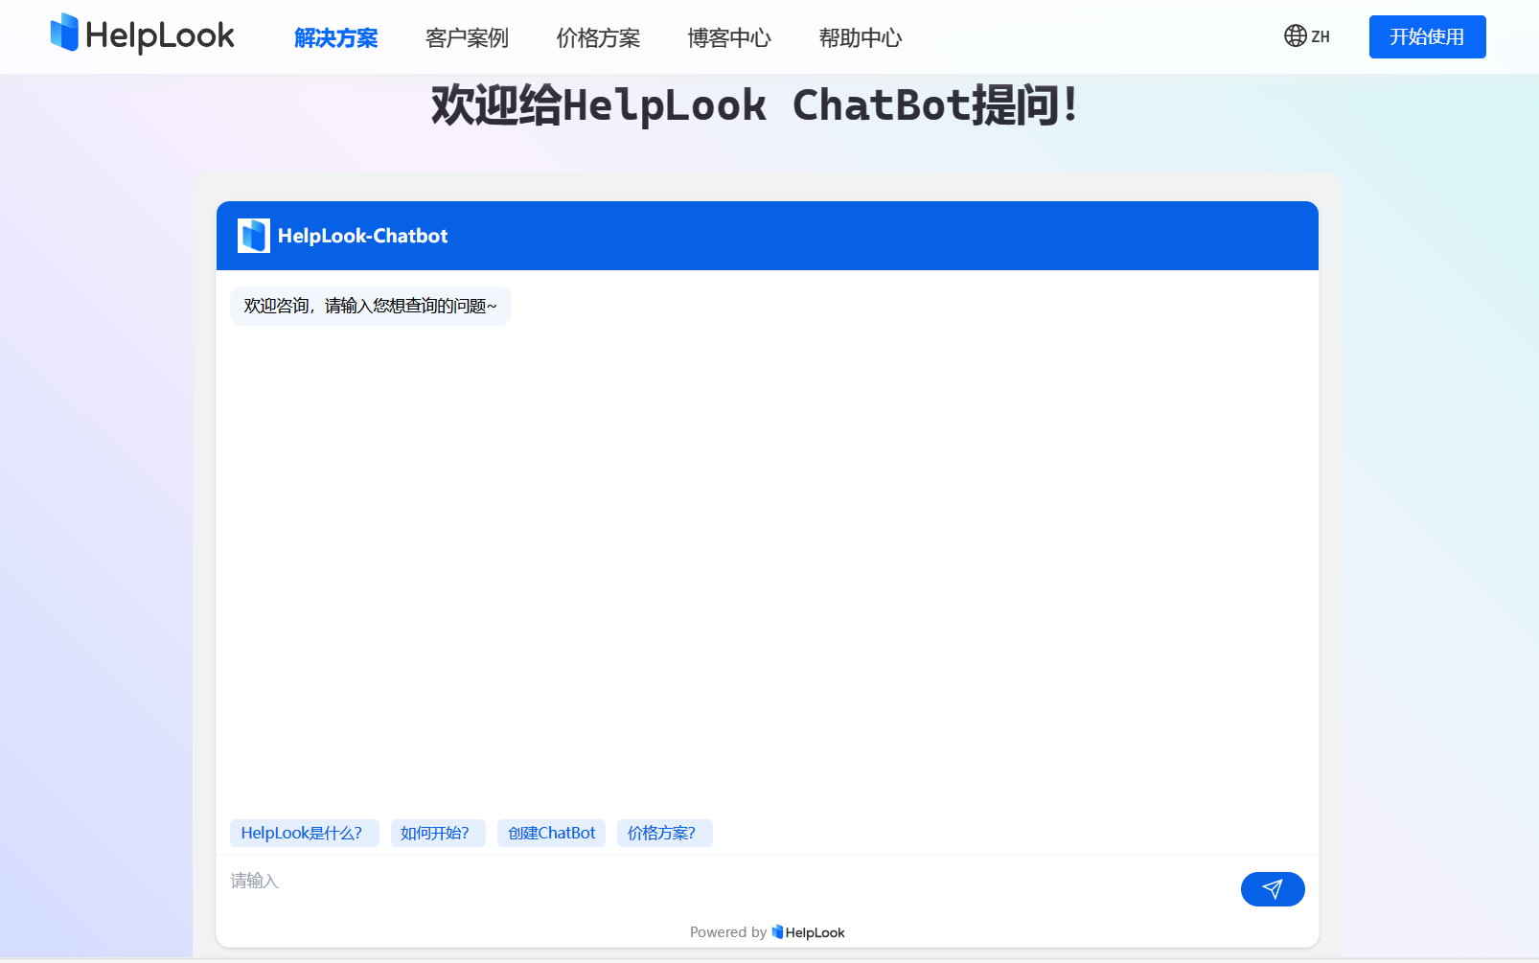Click the 开始使用 button
1539x963 pixels.
click(x=1427, y=36)
